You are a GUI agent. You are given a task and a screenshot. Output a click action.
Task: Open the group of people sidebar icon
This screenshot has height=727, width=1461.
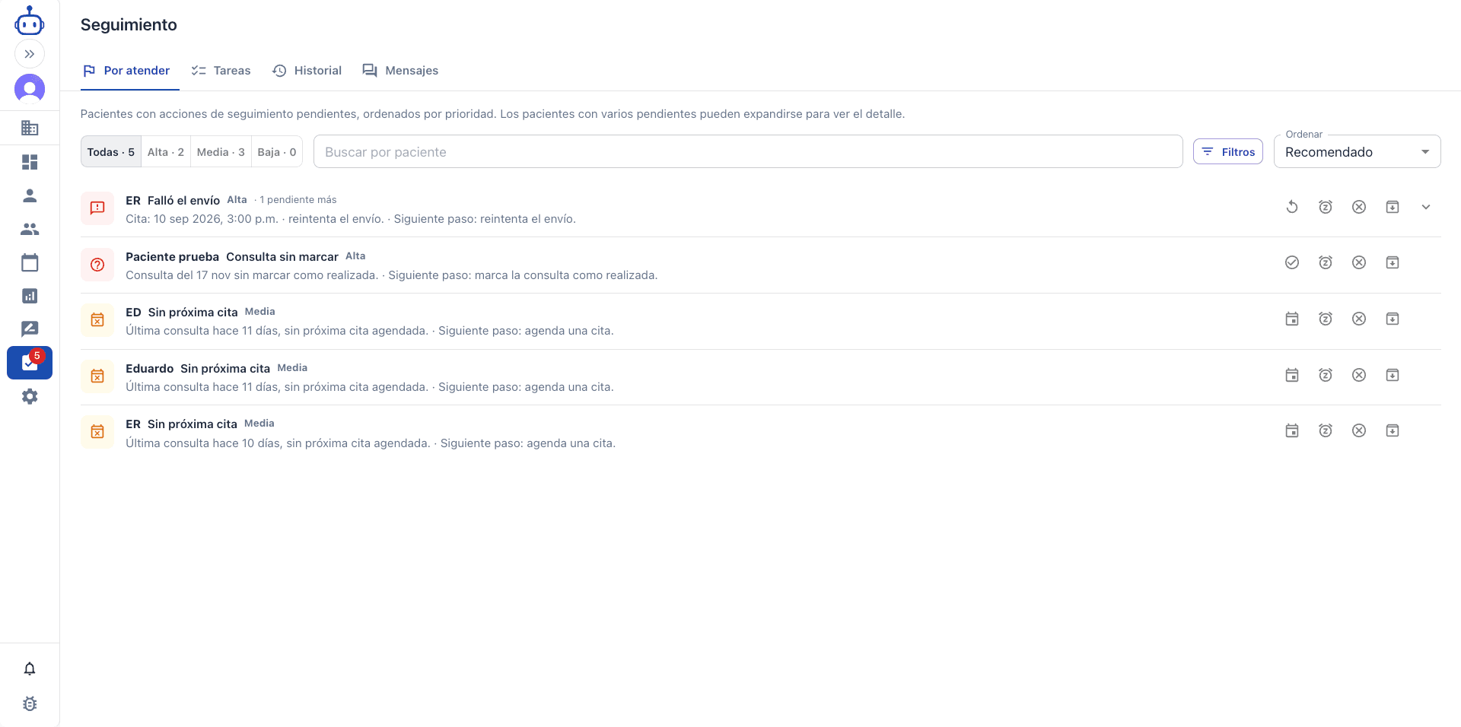click(x=30, y=229)
